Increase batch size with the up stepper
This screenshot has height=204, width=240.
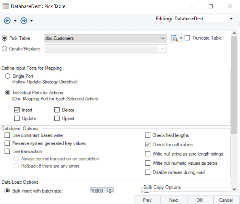click(x=110, y=190)
